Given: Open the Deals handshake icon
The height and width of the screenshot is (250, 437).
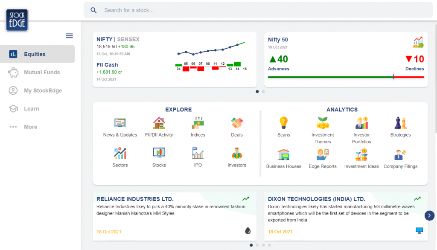Looking at the screenshot, I should [237, 122].
